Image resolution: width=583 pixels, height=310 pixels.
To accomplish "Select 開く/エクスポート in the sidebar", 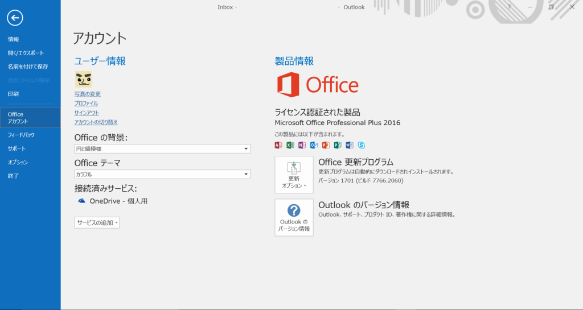I will point(30,53).
